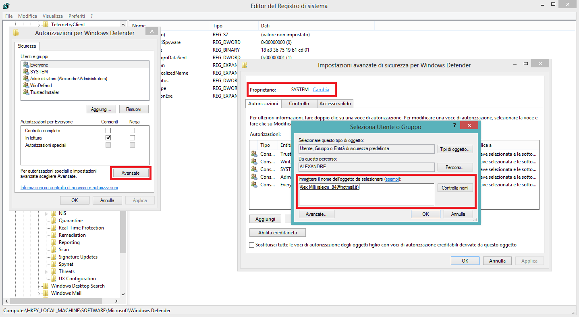Toggle Consenti checkbox for Controllo completo
Viewport: 579px width, 317px height.
[108, 131]
